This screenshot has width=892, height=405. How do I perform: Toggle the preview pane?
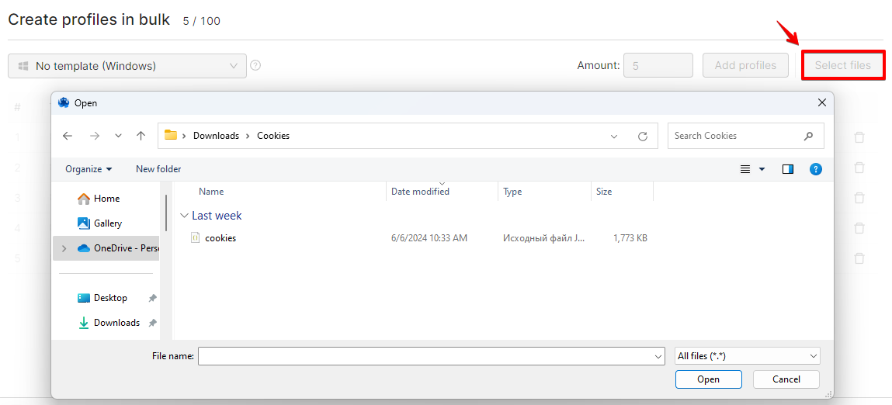pyautogui.click(x=788, y=169)
